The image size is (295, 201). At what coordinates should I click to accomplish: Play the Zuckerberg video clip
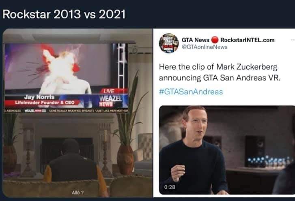(227, 150)
